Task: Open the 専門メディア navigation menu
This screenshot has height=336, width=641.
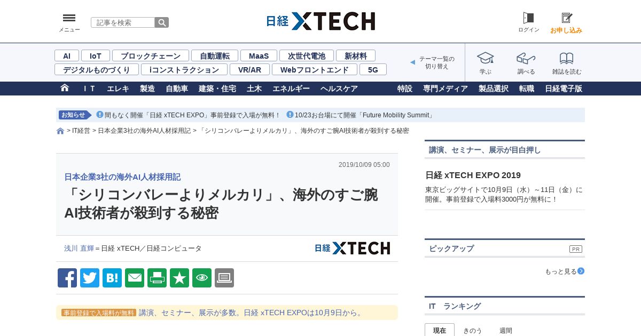Action: pos(445,89)
